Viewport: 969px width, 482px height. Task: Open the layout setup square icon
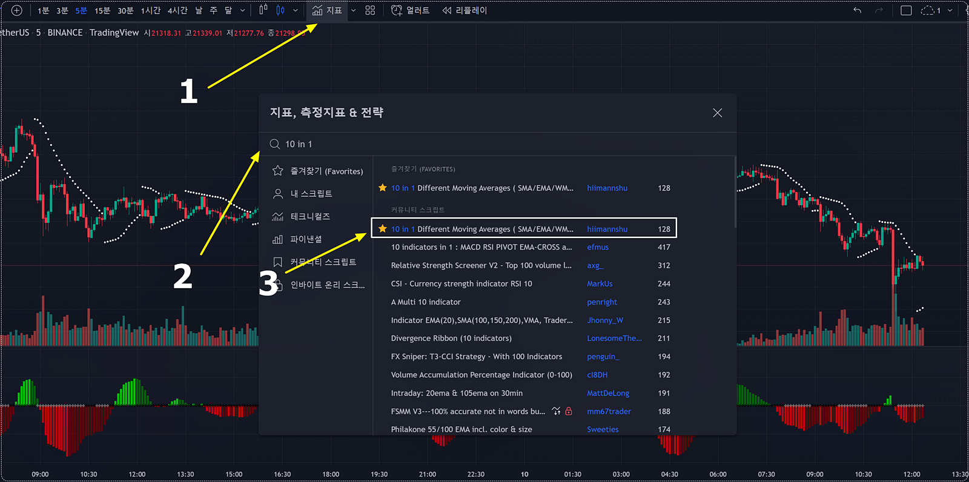tap(906, 10)
